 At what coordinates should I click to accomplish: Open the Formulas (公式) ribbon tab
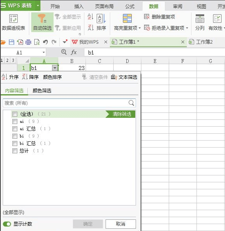coord(130,6)
